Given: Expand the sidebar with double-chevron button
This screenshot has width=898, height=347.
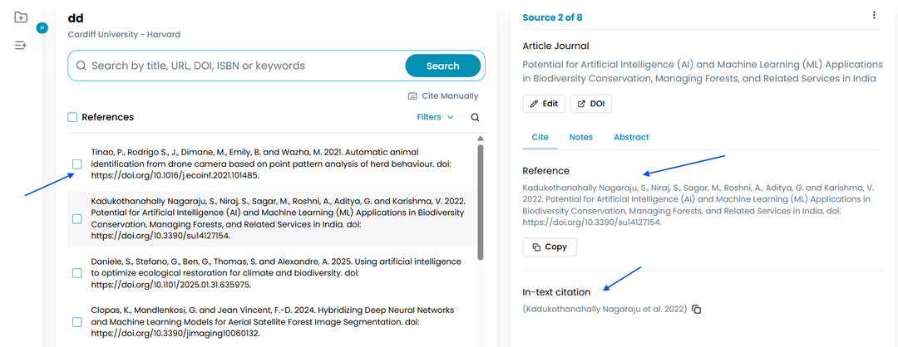Looking at the screenshot, I should pos(42,27).
